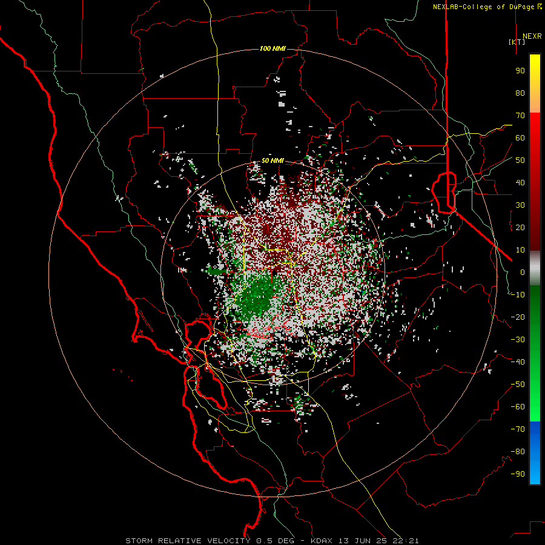Screen dimensions: 545x545
Task: Click the -60 scale label
Action: (518, 407)
